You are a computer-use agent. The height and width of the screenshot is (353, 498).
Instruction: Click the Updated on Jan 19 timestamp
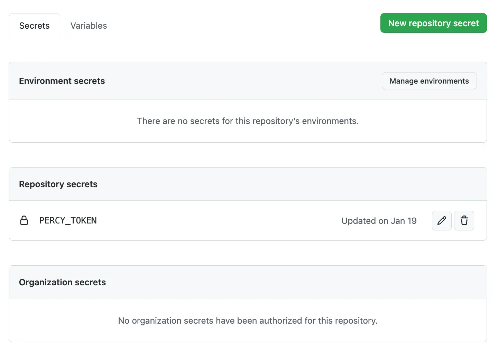point(379,221)
